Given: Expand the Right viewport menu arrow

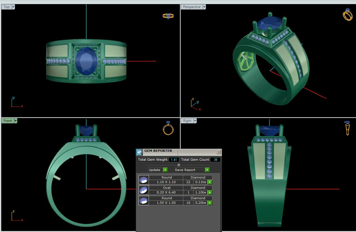Looking at the screenshot, I should [195, 121].
